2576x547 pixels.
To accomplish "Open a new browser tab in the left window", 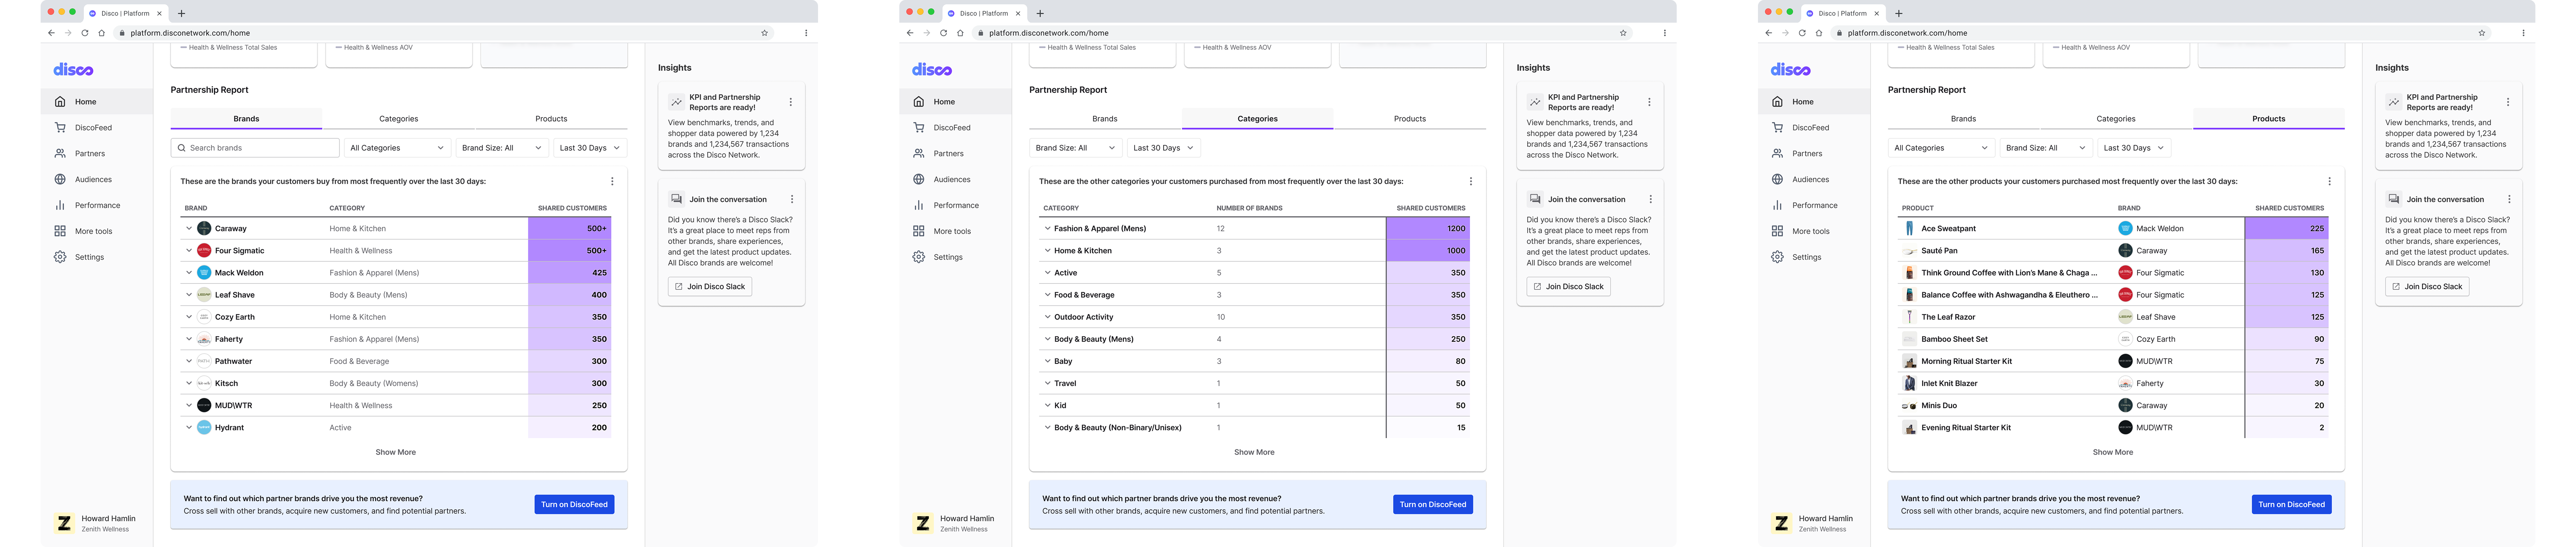I will tap(181, 14).
